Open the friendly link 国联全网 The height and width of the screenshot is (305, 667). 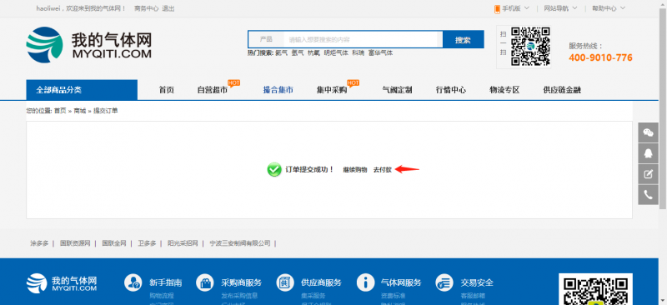[x=114, y=243]
